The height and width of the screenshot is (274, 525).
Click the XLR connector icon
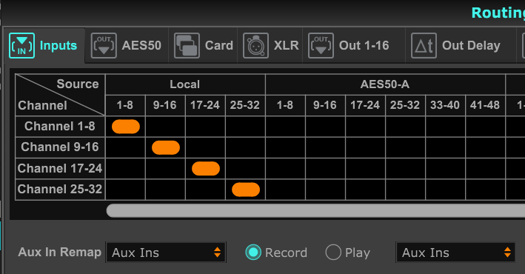(255, 46)
